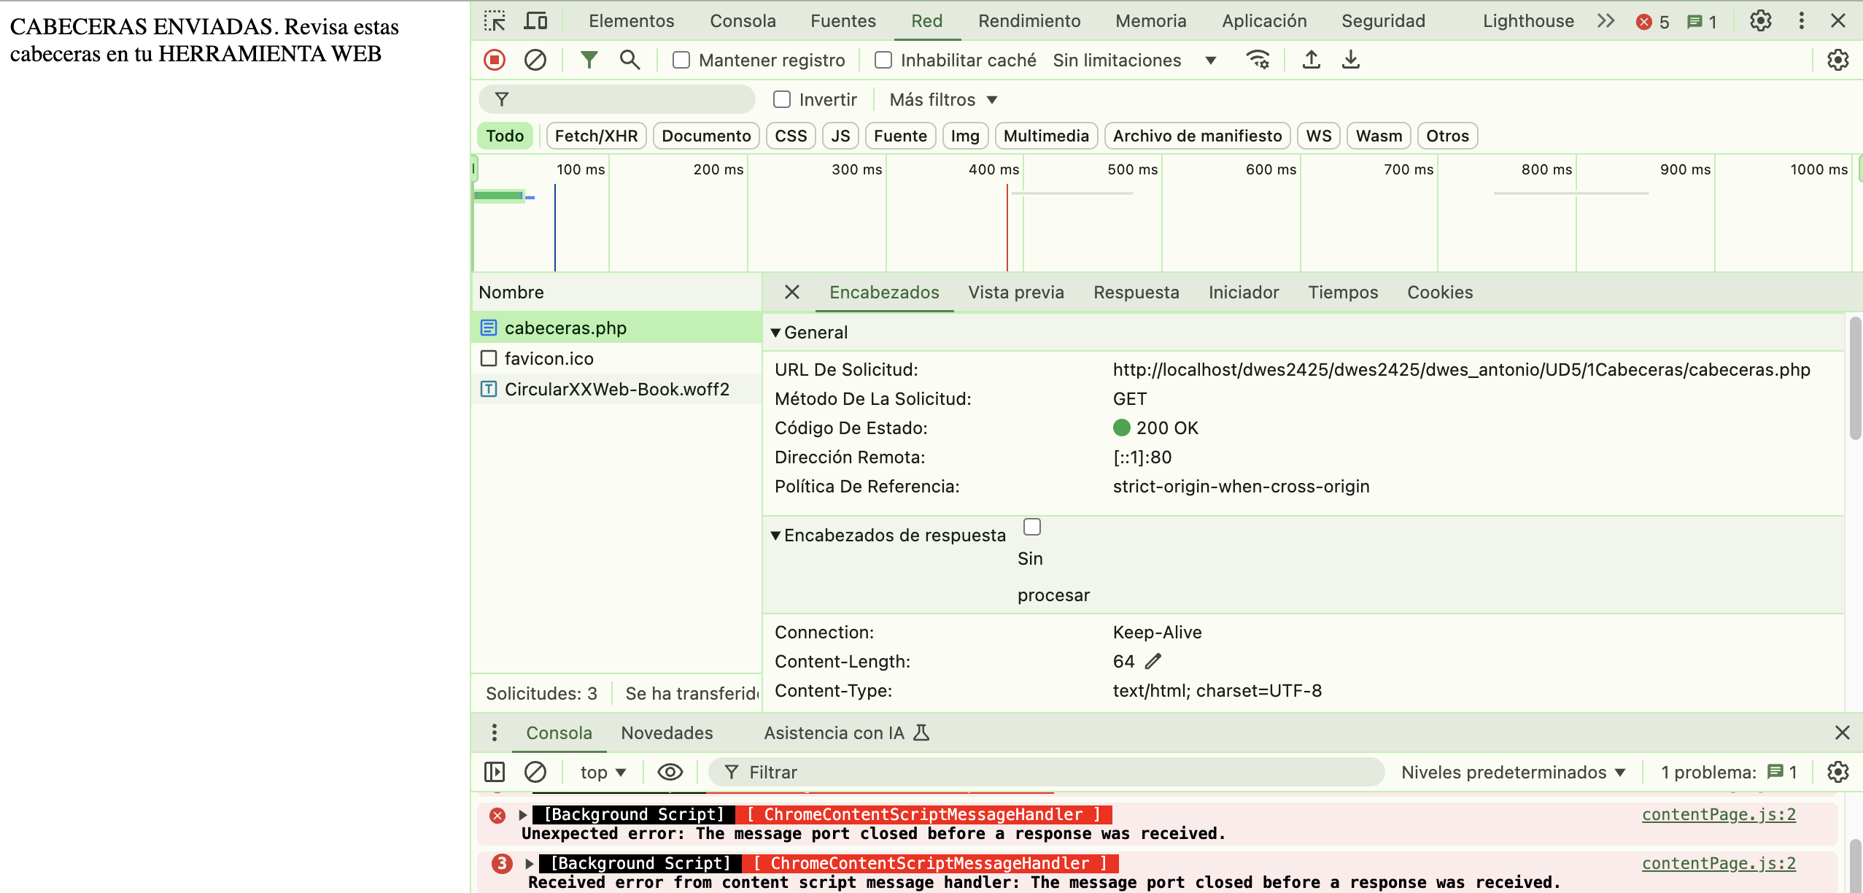The width and height of the screenshot is (1863, 893).
Task: Open first contentPage.js:2 source link
Action: (x=1719, y=815)
